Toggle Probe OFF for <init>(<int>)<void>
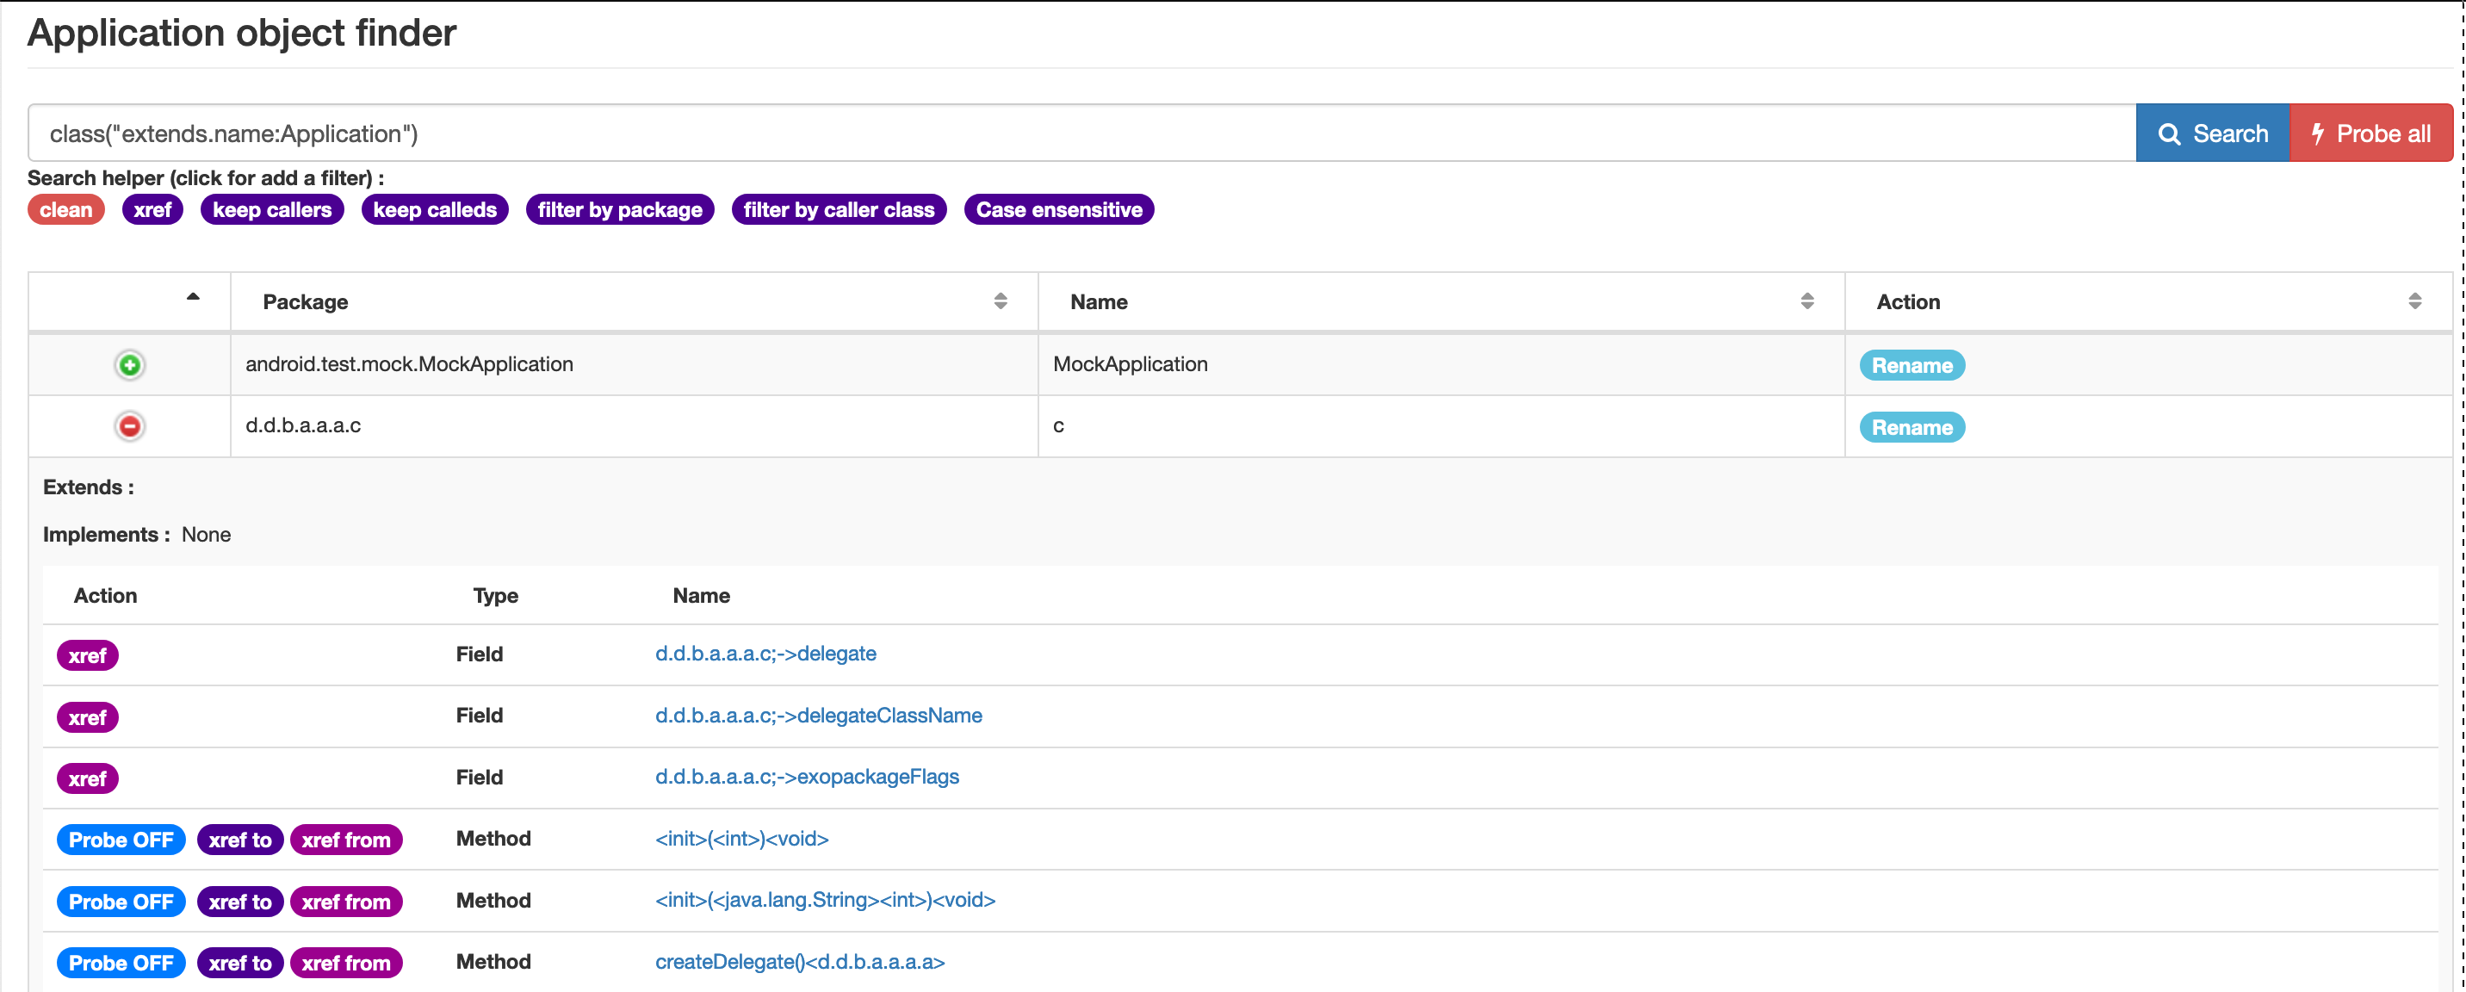2466x992 pixels. (121, 840)
